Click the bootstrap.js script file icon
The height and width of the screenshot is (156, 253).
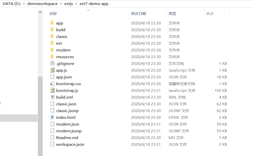tap(52, 90)
